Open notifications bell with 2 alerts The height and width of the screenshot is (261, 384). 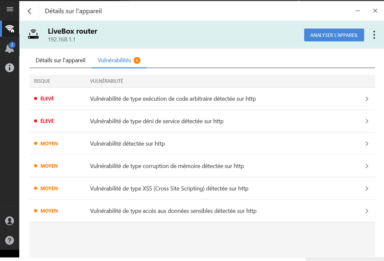pyautogui.click(x=10, y=48)
